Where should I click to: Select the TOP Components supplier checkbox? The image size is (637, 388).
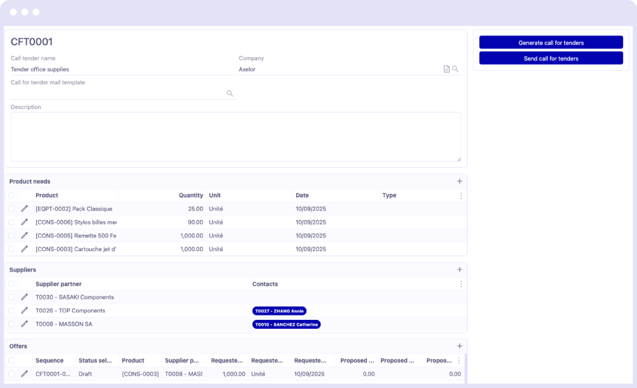click(x=11, y=310)
